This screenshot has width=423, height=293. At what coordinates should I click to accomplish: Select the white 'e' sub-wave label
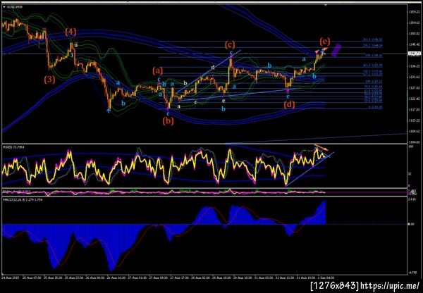pos(223,101)
